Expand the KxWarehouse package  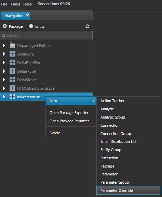4,97
